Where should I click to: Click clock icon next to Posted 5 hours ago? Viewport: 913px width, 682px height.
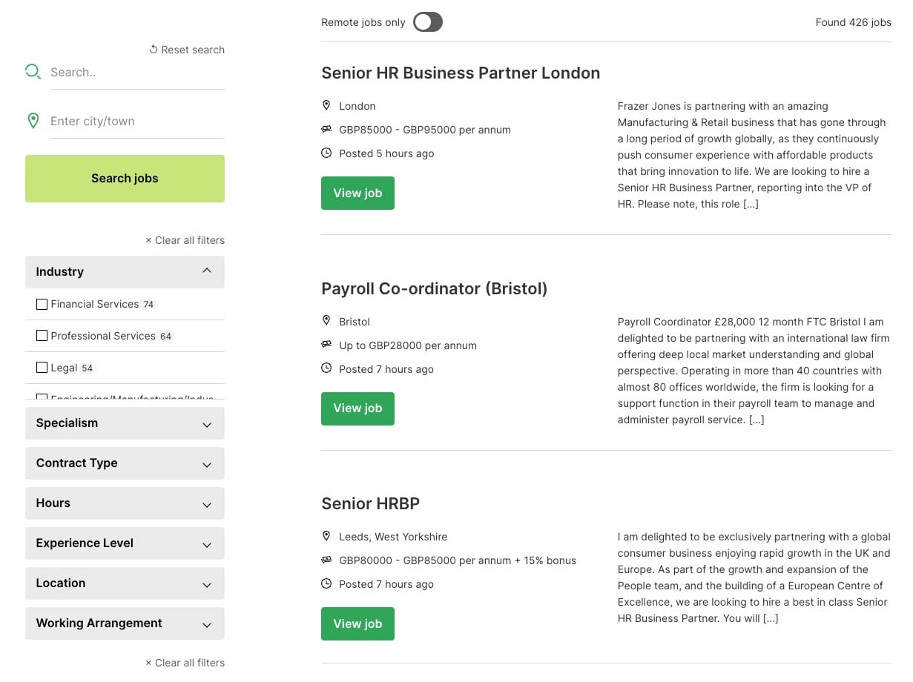coord(326,153)
